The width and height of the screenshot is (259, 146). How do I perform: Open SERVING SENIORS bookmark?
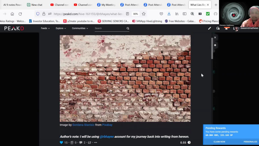(113, 21)
